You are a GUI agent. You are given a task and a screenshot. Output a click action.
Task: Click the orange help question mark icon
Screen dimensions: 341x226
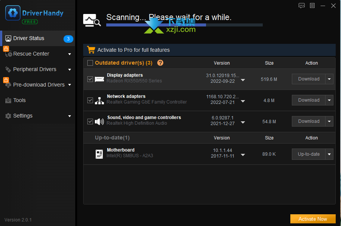[160, 63]
